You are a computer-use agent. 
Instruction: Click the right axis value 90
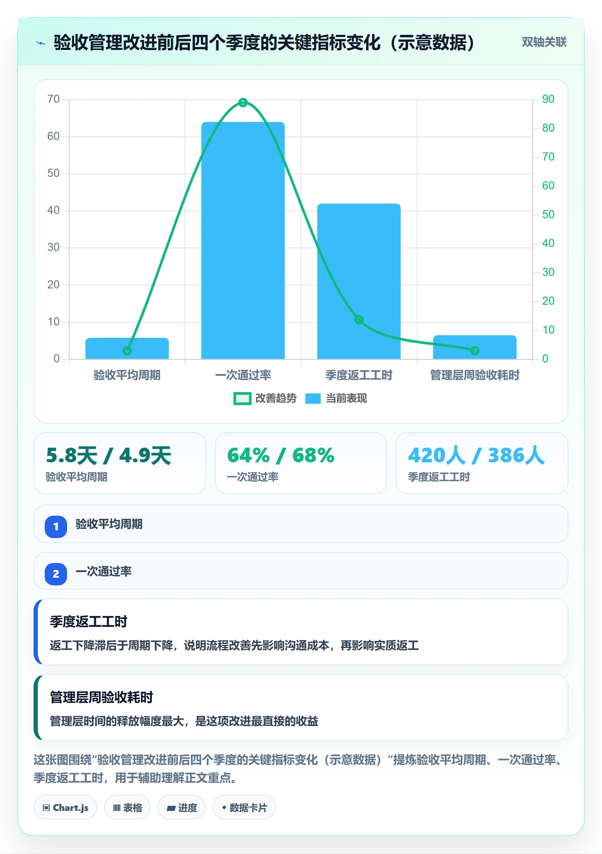[548, 99]
